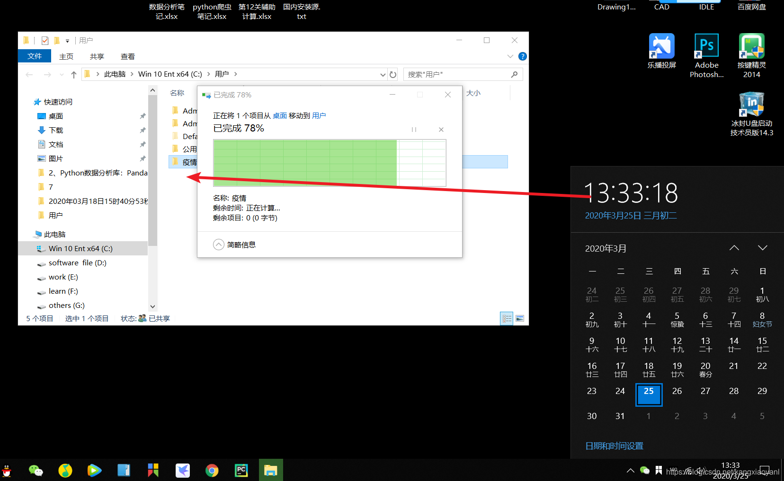Show next month in the calendar
Viewport: 784px width, 481px height.
coord(762,248)
